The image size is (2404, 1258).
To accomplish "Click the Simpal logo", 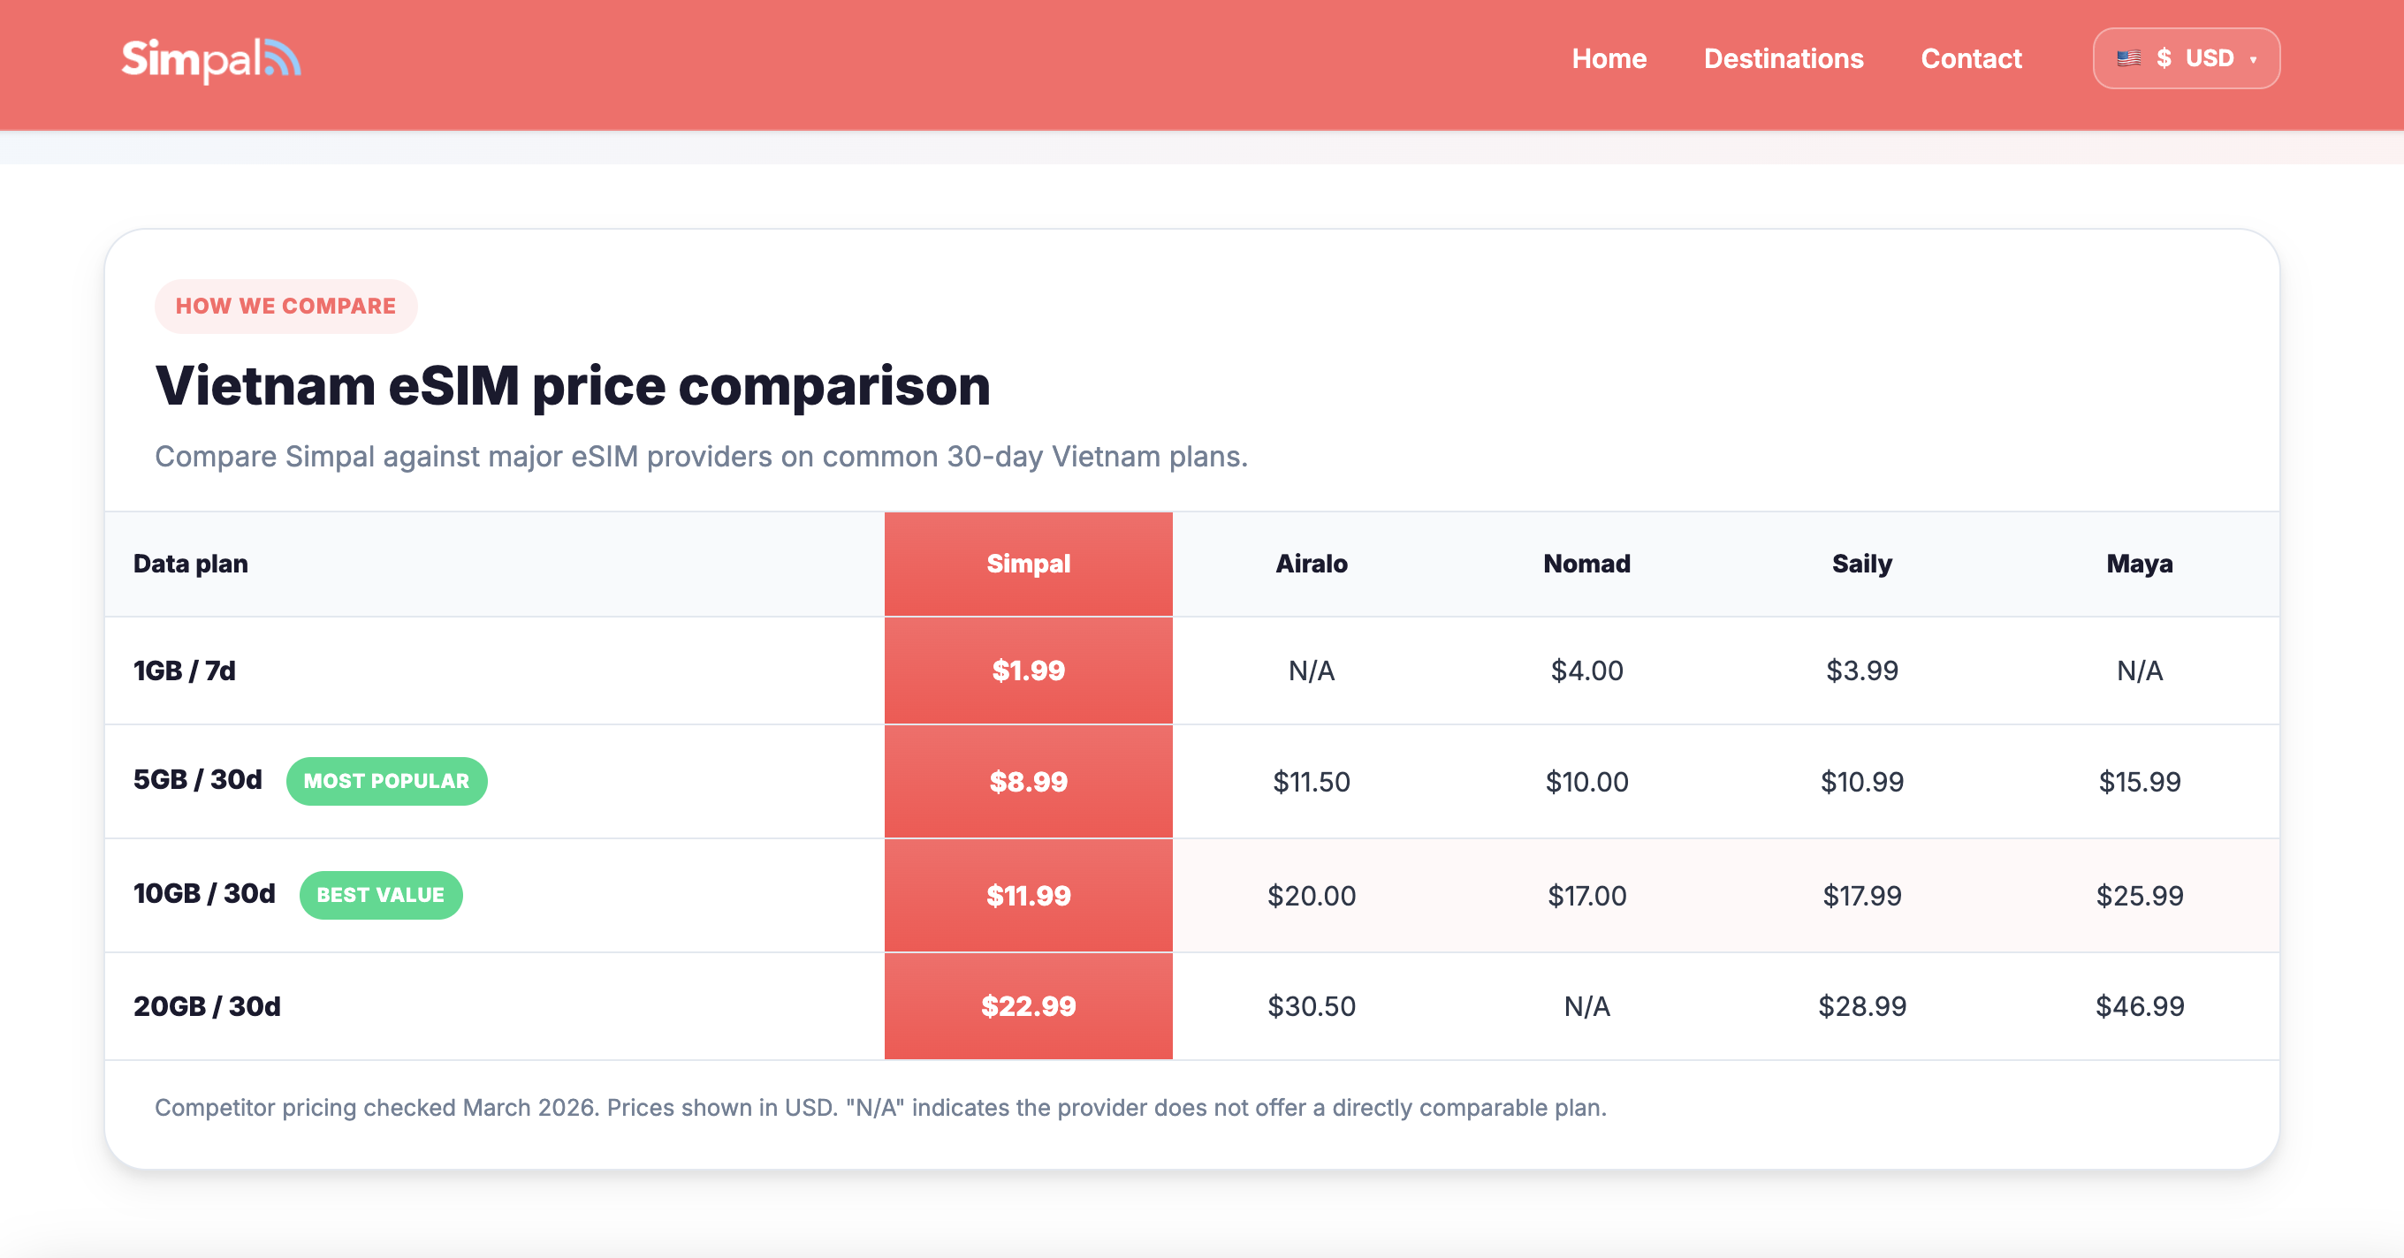I will point(211,60).
